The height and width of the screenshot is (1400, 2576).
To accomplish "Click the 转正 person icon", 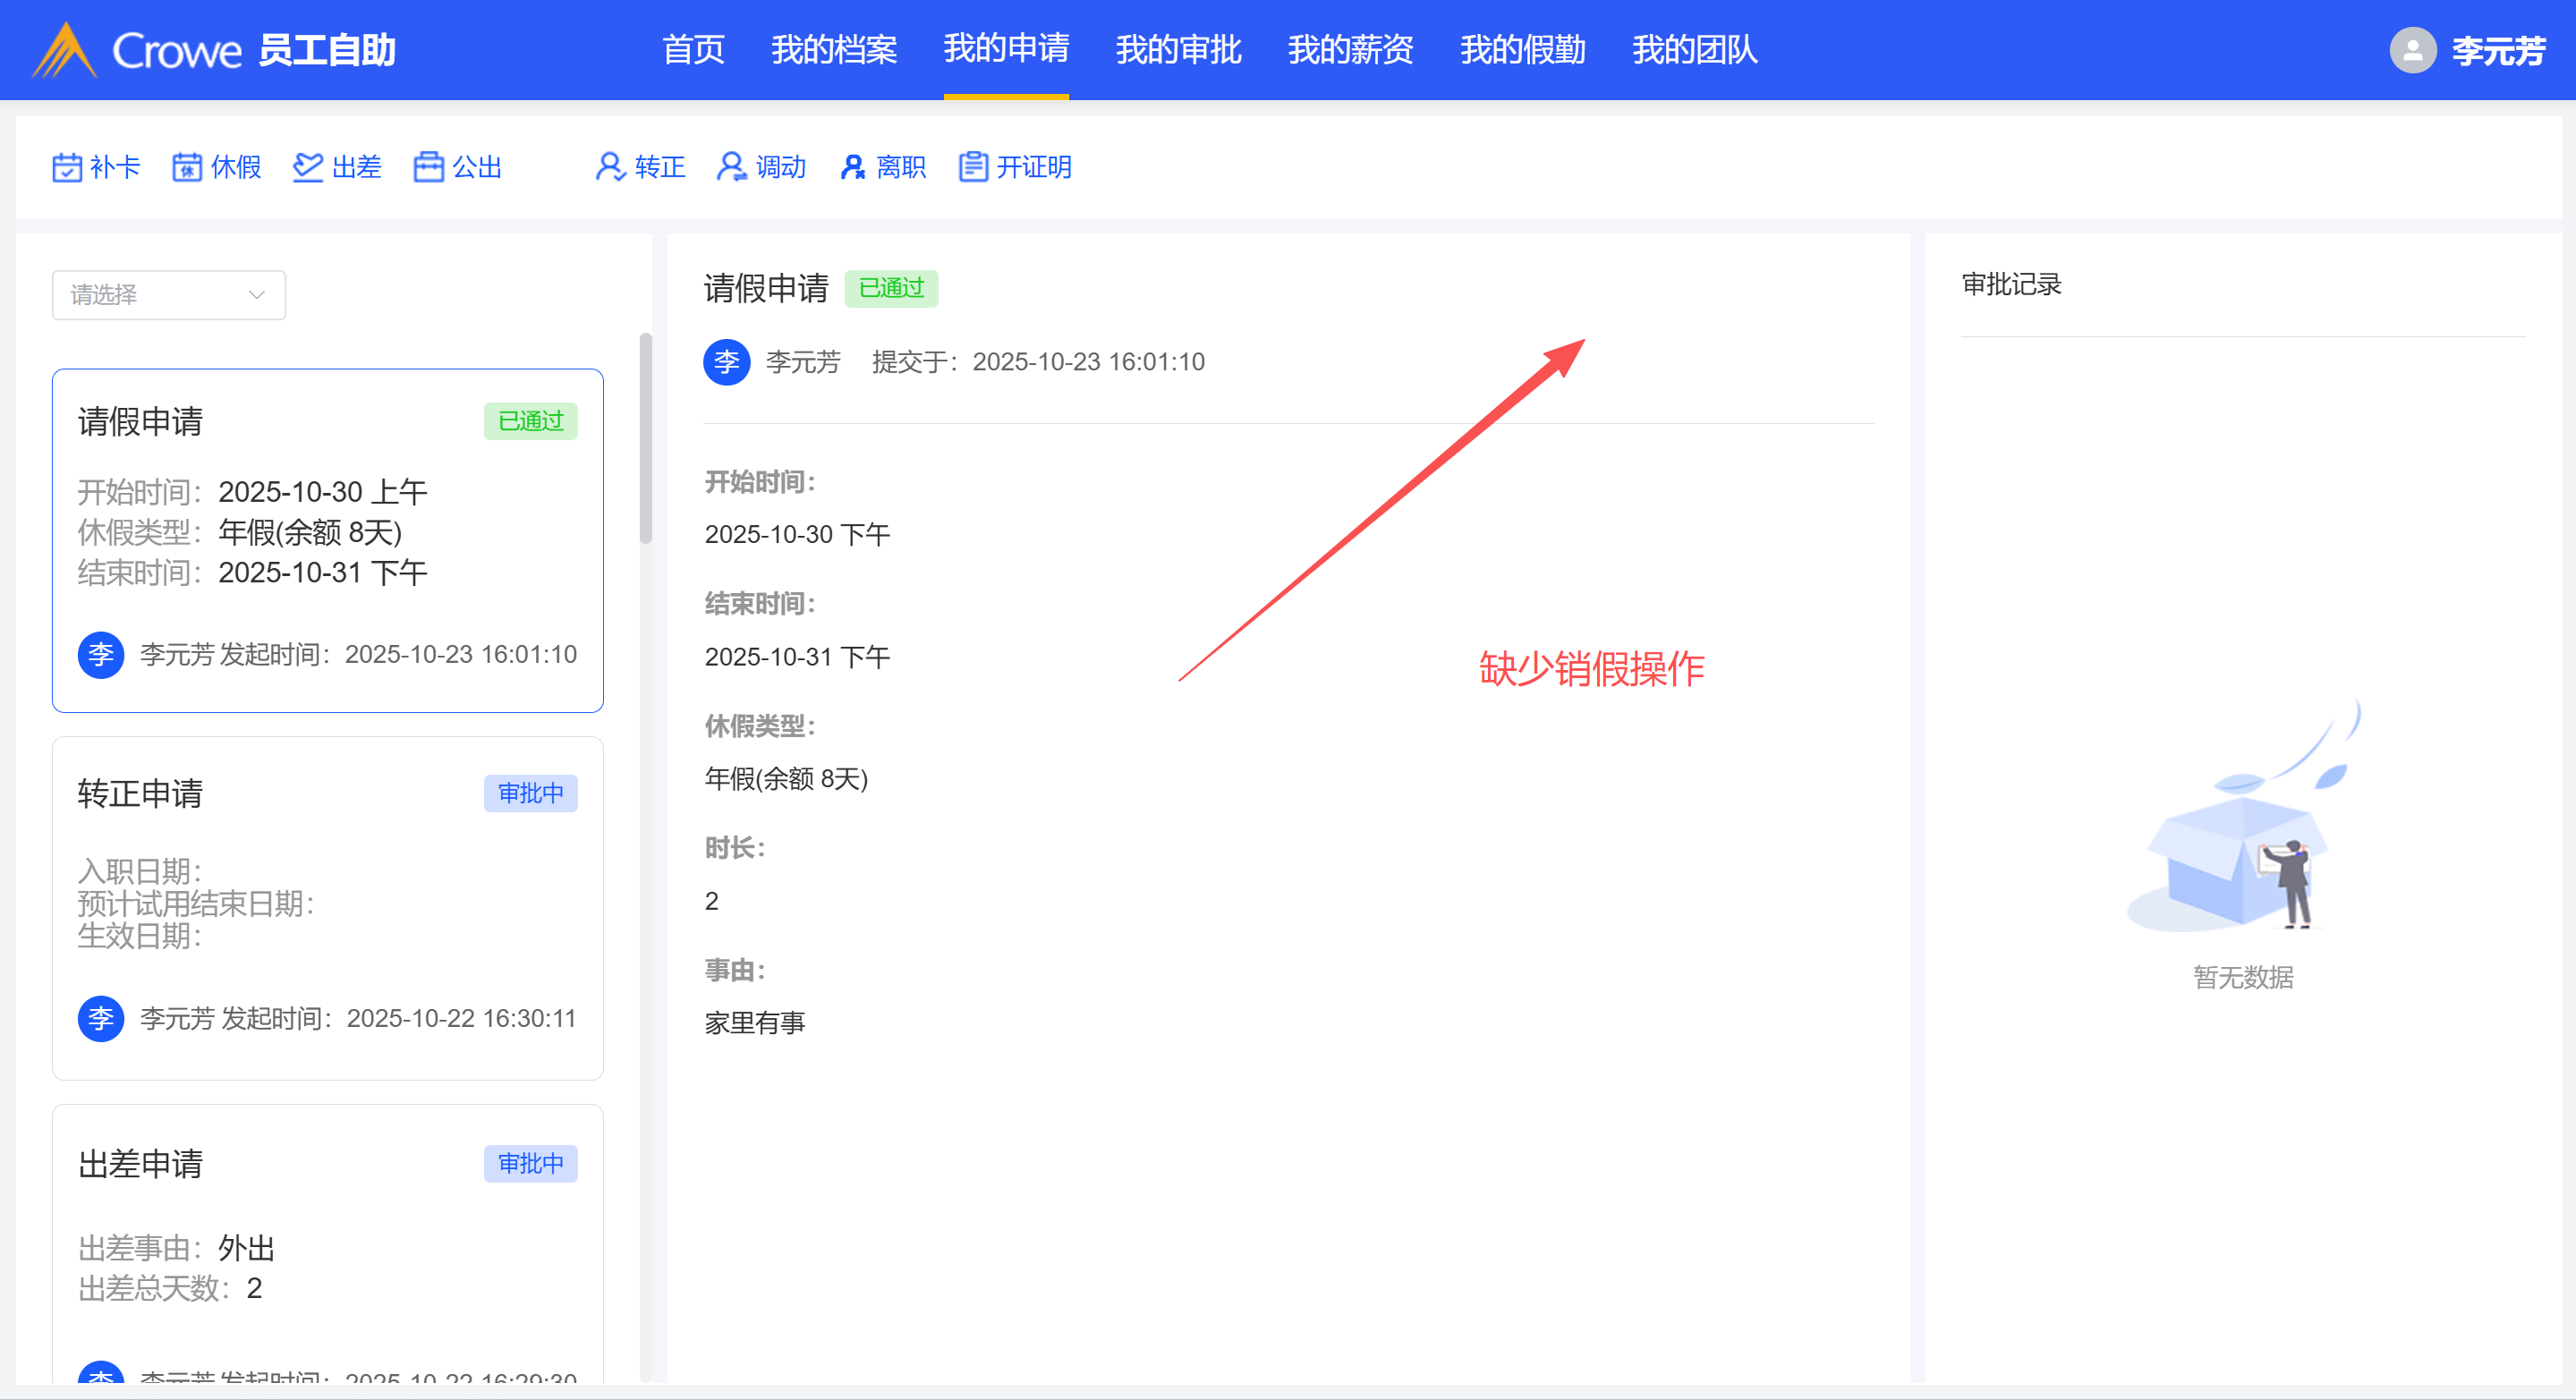I will tap(610, 167).
